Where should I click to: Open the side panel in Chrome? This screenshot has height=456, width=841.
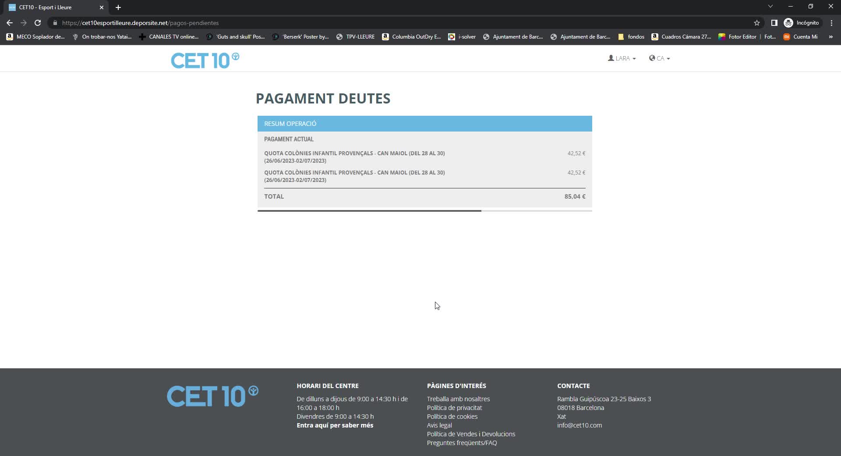774,22
